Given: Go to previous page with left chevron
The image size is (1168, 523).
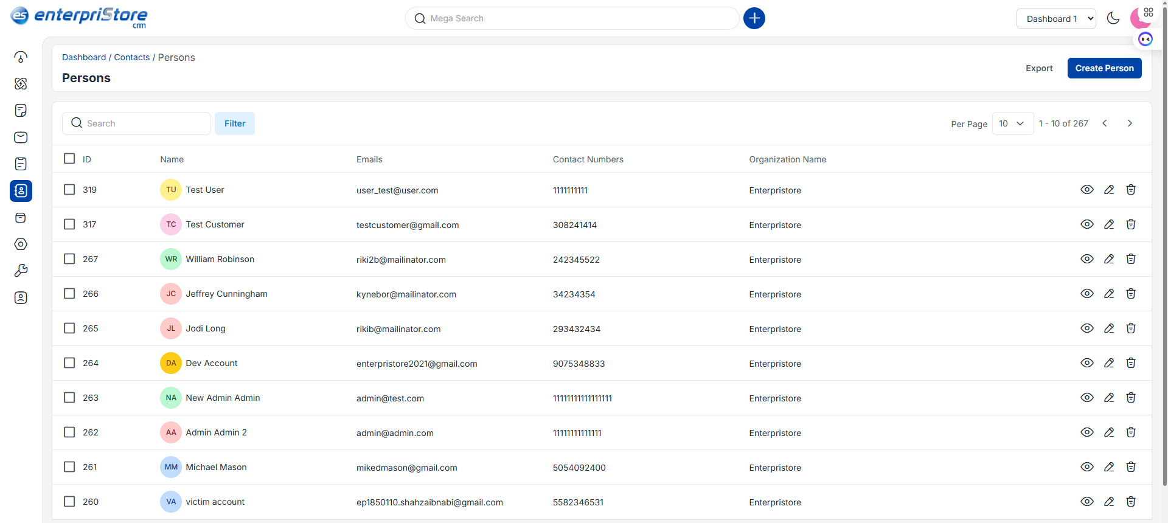Looking at the screenshot, I should (1105, 123).
